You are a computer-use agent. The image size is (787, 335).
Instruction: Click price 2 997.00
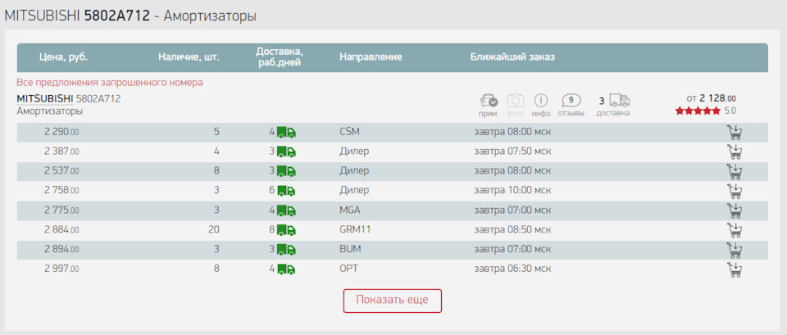[x=61, y=269]
